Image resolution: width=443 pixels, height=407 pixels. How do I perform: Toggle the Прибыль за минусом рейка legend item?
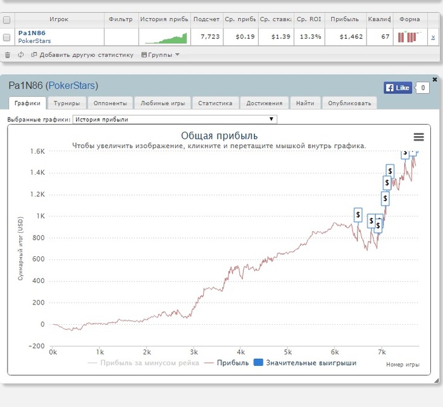[144, 363]
